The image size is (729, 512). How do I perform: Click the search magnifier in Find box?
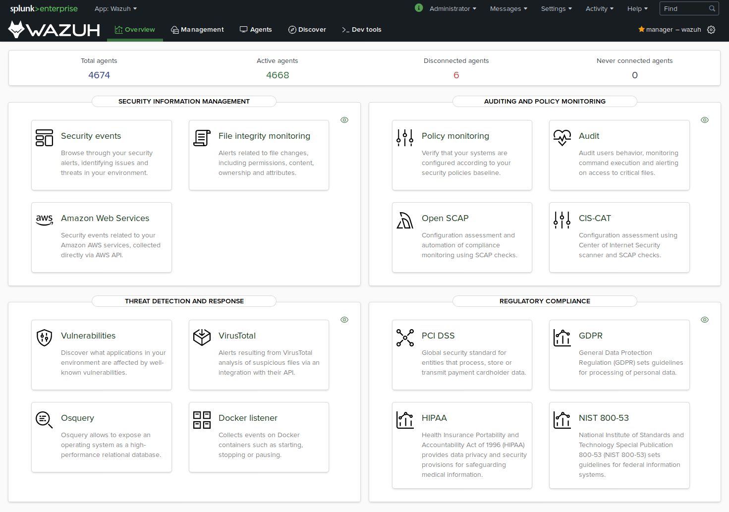coord(712,8)
